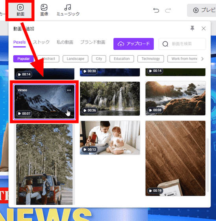This screenshot has height=221, width=216.
Task: Select the top-left 00:14 dark video thumbnail
Action: [x=44, y=74]
